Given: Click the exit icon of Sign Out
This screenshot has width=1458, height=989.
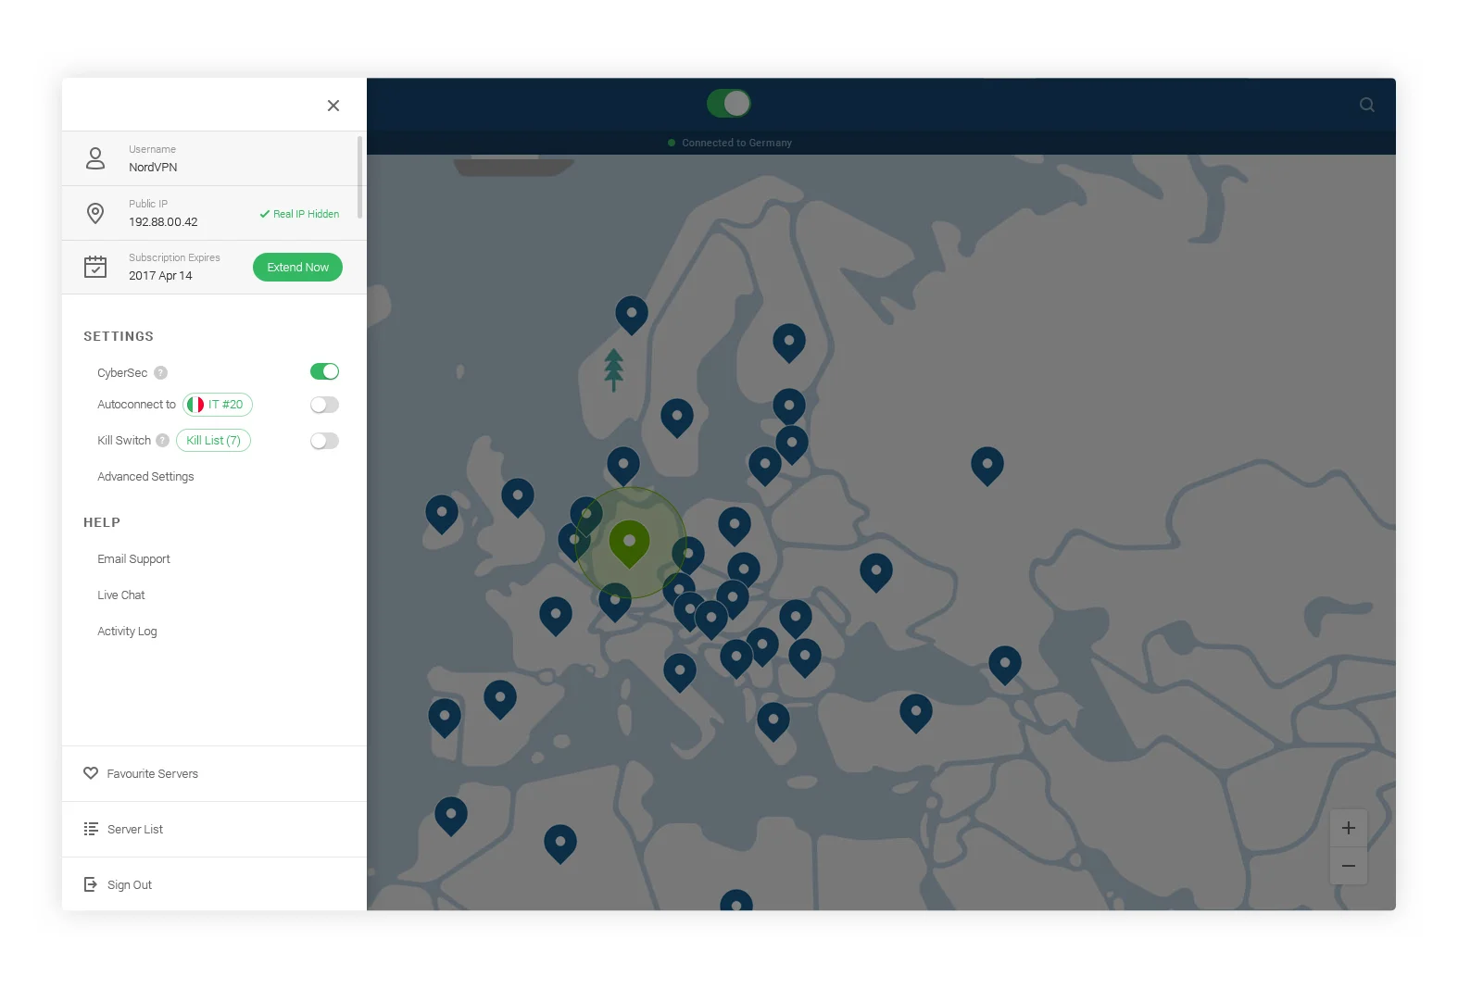Looking at the screenshot, I should (x=91, y=884).
